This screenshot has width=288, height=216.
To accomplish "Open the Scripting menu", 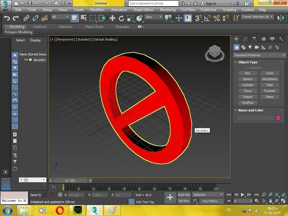I will point(229,10).
